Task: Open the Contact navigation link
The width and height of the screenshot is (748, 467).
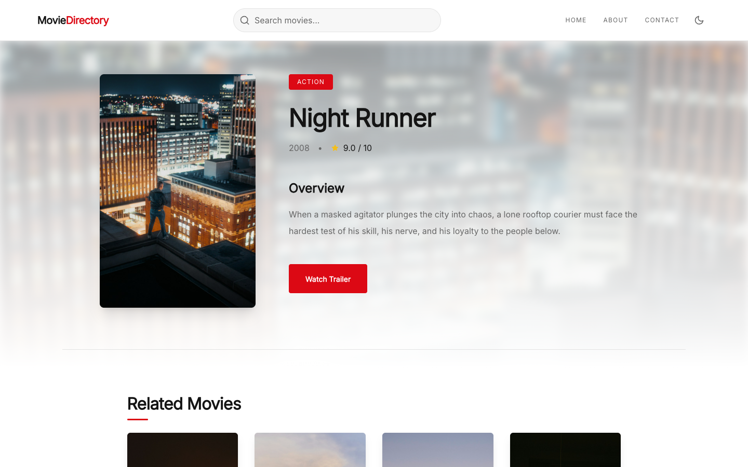Action: click(x=662, y=20)
